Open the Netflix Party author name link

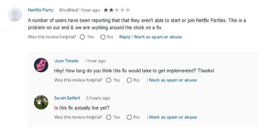pyautogui.click(x=41, y=10)
